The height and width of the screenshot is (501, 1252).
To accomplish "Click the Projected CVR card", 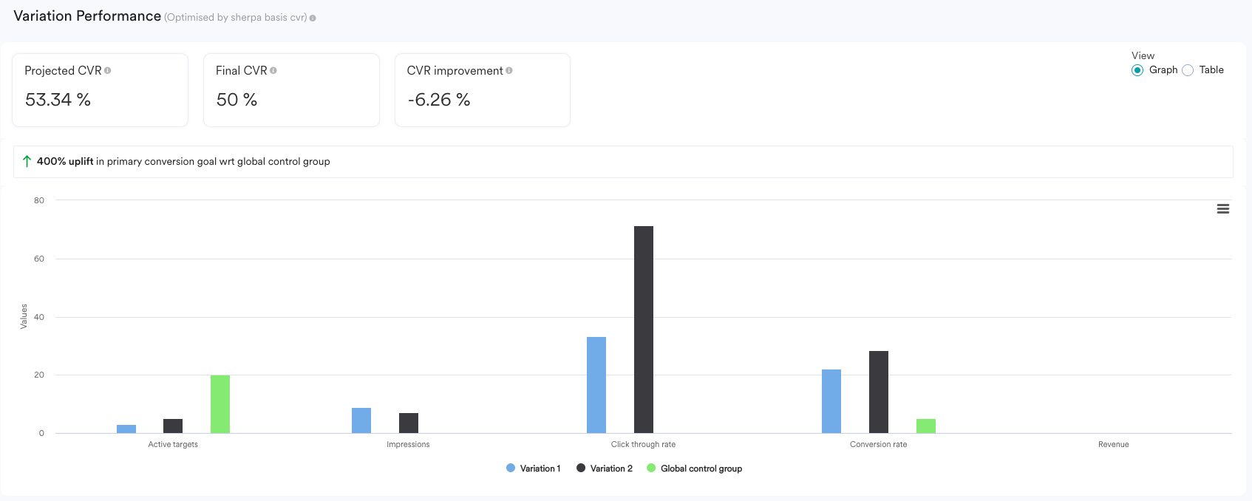I will click(100, 90).
